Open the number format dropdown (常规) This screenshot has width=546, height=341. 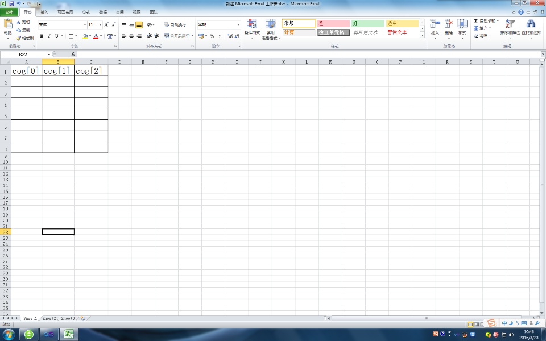pyautogui.click(x=238, y=24)
